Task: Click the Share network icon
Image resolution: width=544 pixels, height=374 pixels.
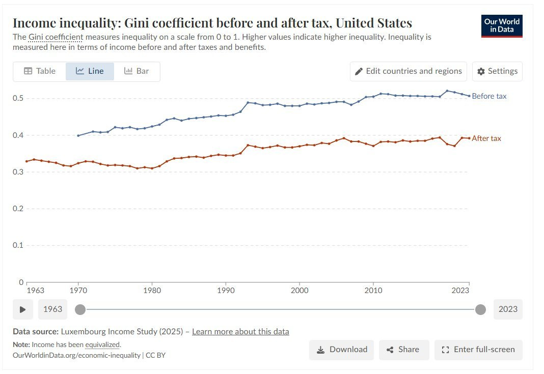Action: (390, 350)
